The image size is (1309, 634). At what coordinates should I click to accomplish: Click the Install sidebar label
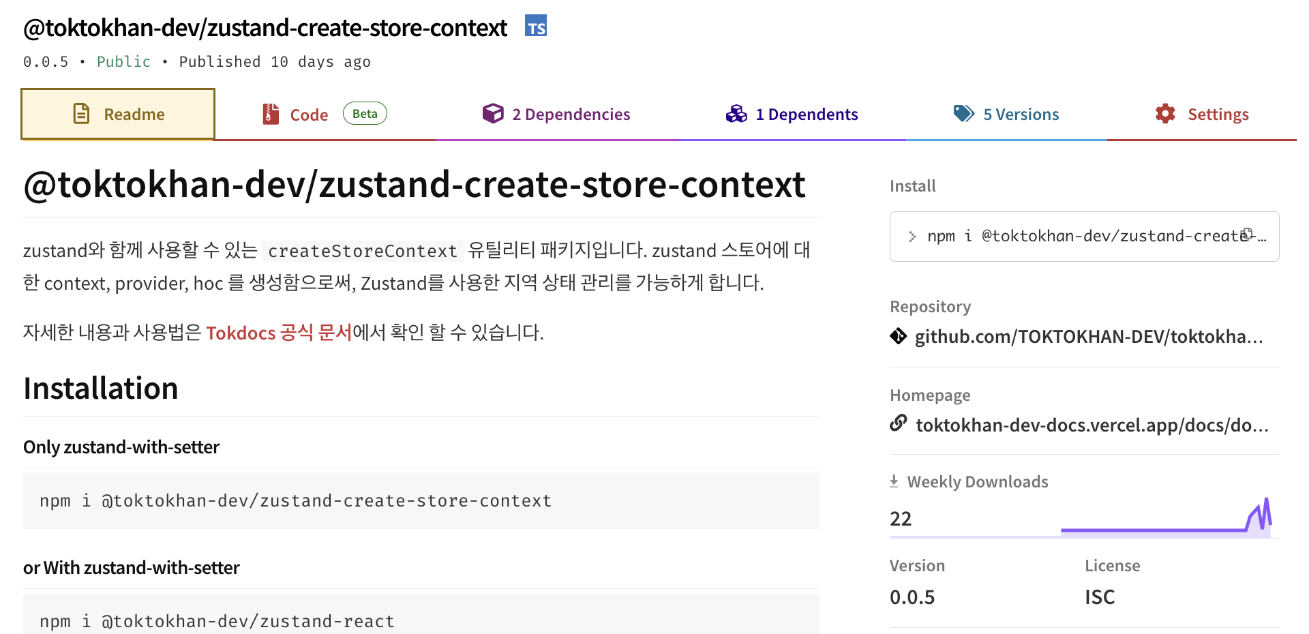pyautogui.click(x=913, y=186)
